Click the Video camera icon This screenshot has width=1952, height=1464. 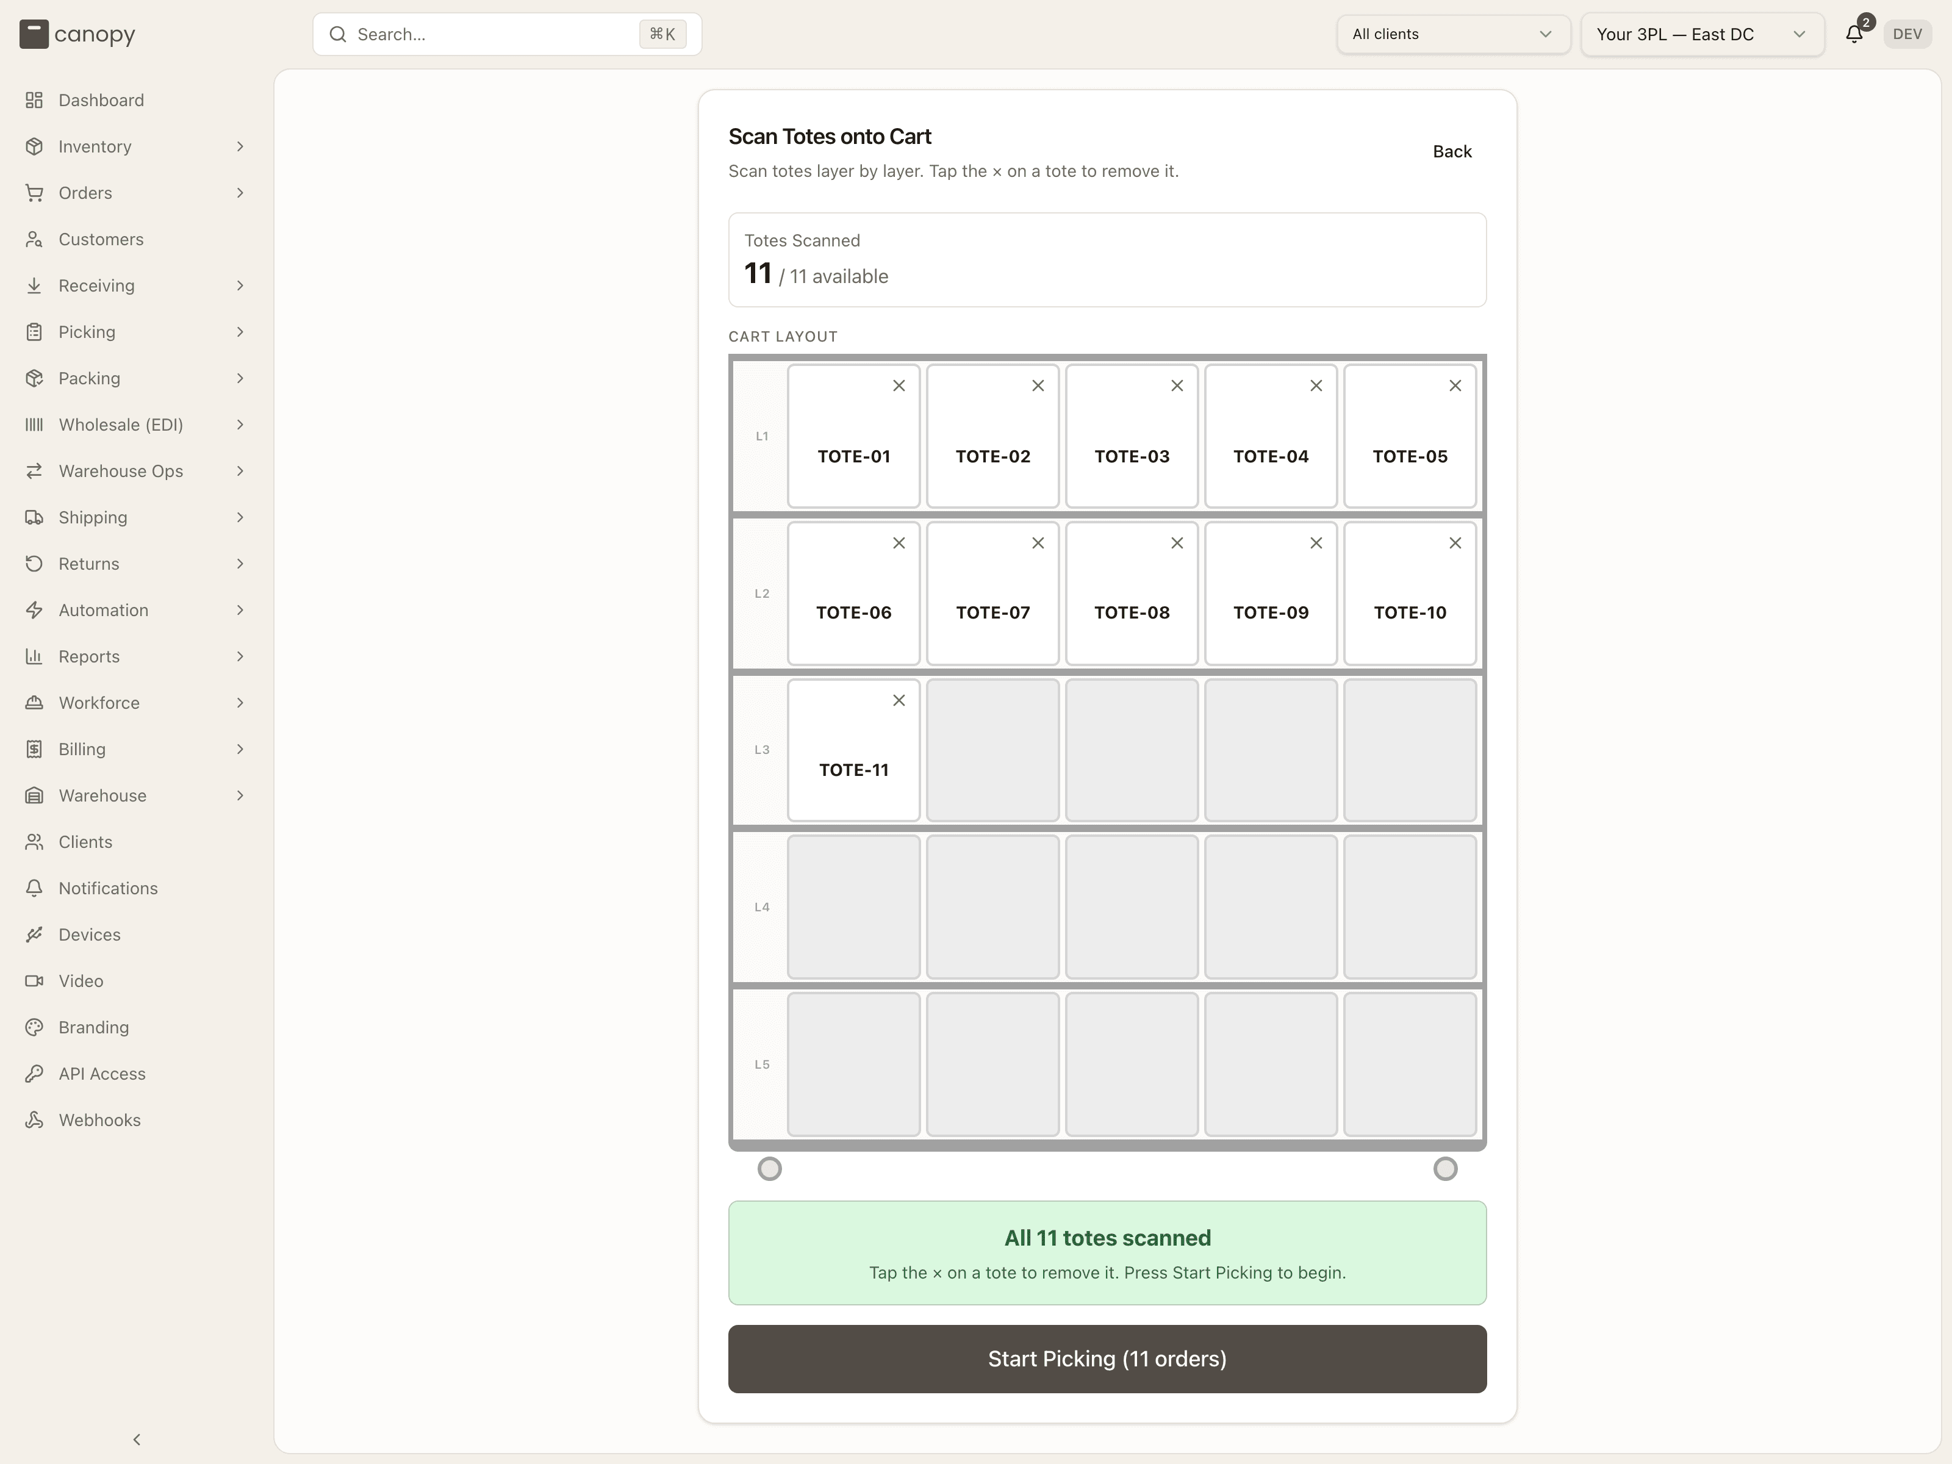coord(34,980)
